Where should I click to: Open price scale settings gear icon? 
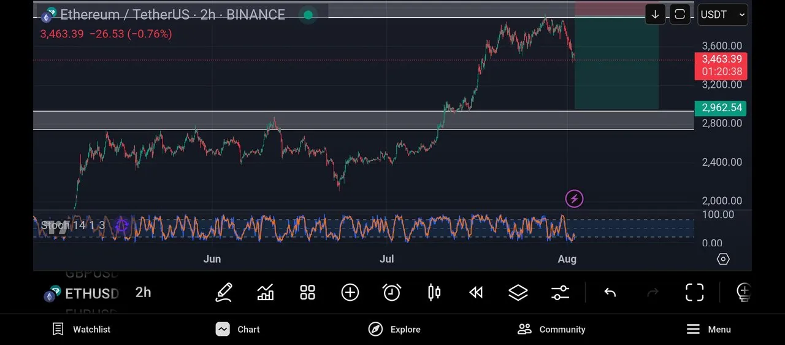[x=723, y=259]
